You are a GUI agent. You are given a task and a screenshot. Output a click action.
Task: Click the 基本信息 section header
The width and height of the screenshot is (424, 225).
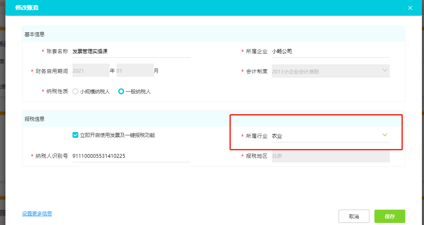(35, 34)
